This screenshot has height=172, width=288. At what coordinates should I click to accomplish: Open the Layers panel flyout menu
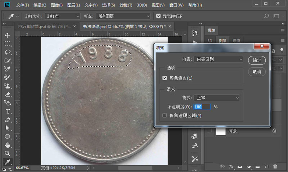pyautogui.click(x=283, y=40)
